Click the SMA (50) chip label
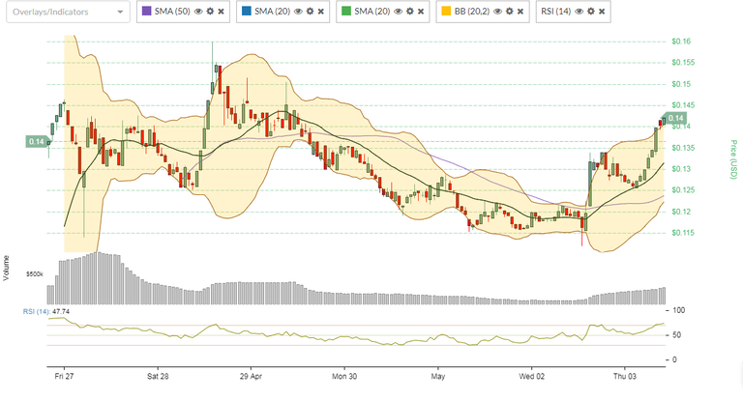The width and height of the screenshot is (743, 400). click(172, 12)
